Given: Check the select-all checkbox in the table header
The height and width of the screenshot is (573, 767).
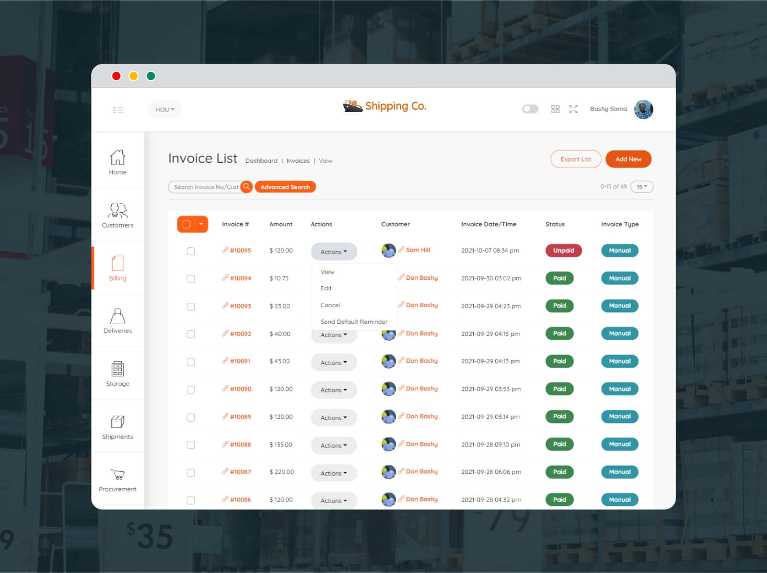Looking at the screenshot, I should tap(187, 224).
